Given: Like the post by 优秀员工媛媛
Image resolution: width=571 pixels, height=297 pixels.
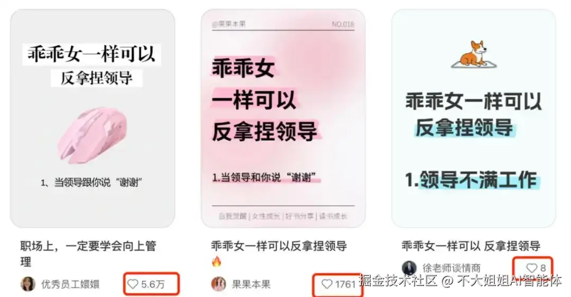Looking at the screenshot, I should 133,284.
